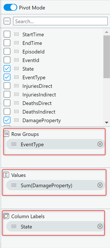
Task: Select the Sum(DamageProperty) value chip
Action: pos(55,185)
